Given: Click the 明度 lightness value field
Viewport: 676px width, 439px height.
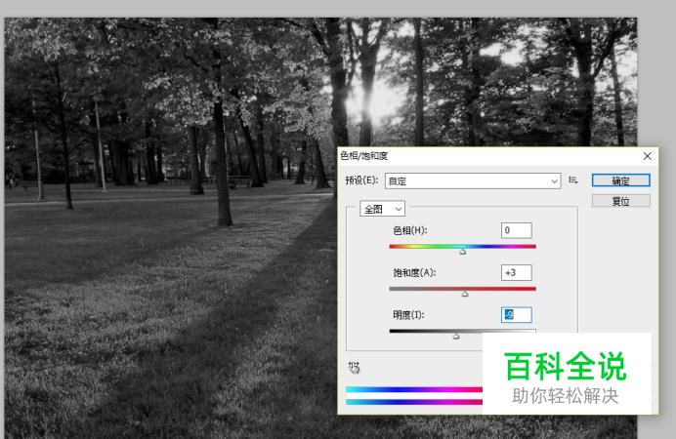Looking at the screenshot, I should 516,314.
